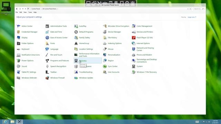Click Performance Information and Tools link
Viewport: 221px width, 124px height.
89,55
